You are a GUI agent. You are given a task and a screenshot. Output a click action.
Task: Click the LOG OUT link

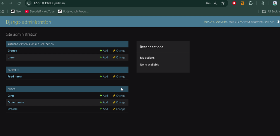coord(270,22)
